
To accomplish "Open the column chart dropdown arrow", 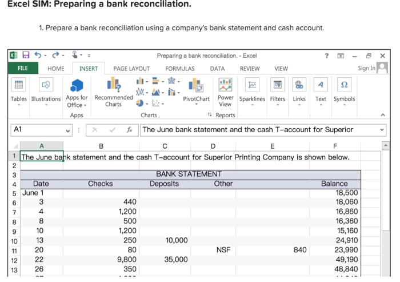I will pos(147,82).
